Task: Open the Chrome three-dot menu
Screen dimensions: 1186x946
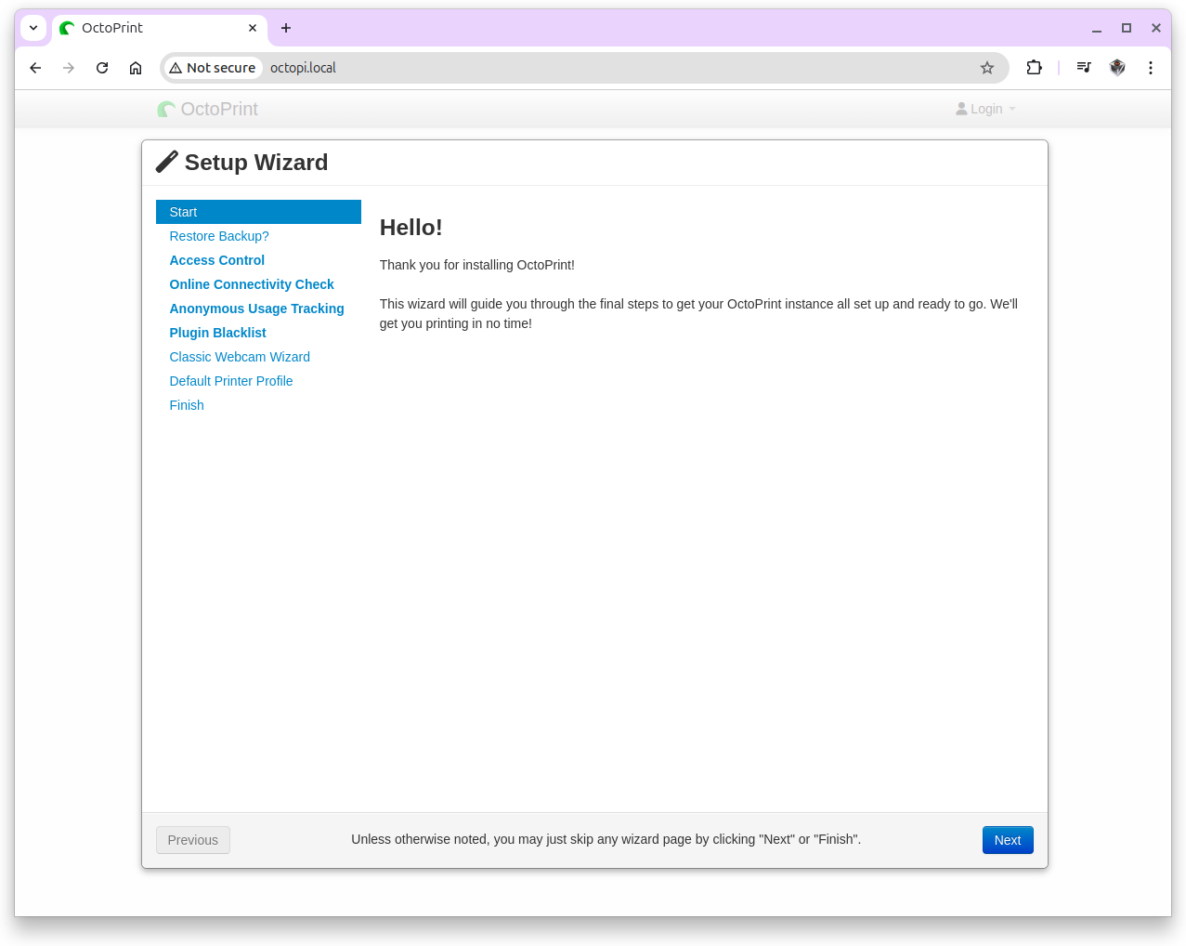Action: click(x=1151, y=68)
